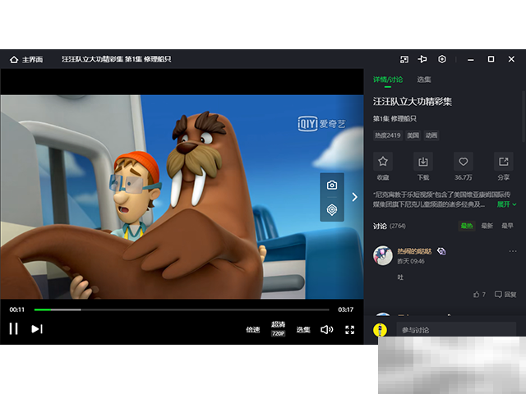Viewport: 526px width, 394px height.
Task: Open hexagon settings icon in title bar
Action: click(x=442, y=59)
